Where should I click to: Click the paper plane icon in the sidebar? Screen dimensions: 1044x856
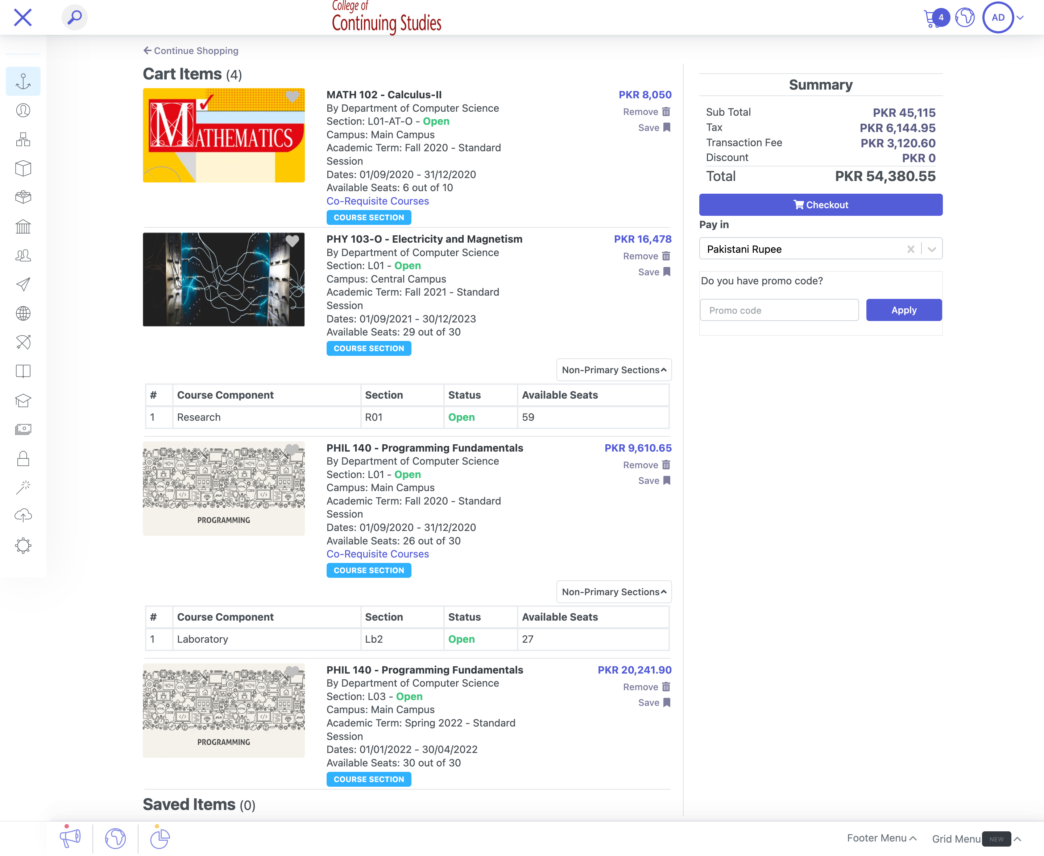23,284
